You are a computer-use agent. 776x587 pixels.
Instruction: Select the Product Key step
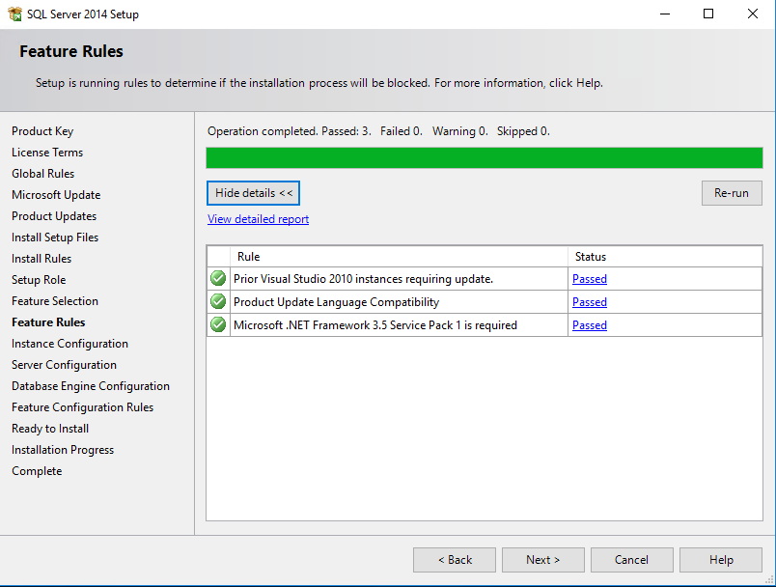(x=42, y=131)
